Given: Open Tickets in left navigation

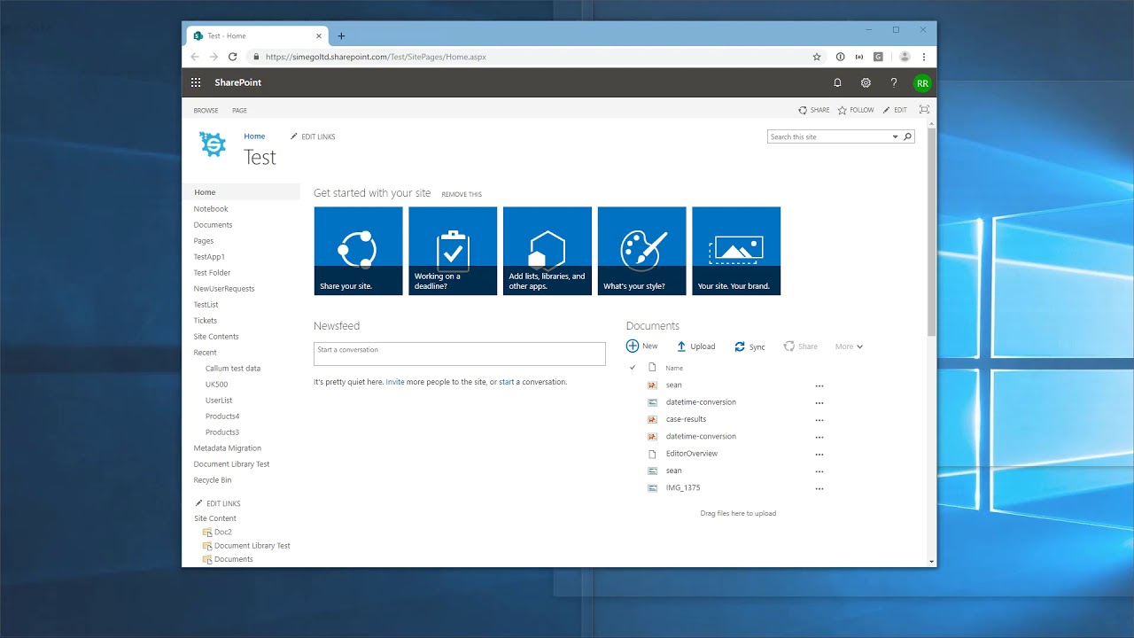Looking at the screenshot, I should (x=205, y=321).
